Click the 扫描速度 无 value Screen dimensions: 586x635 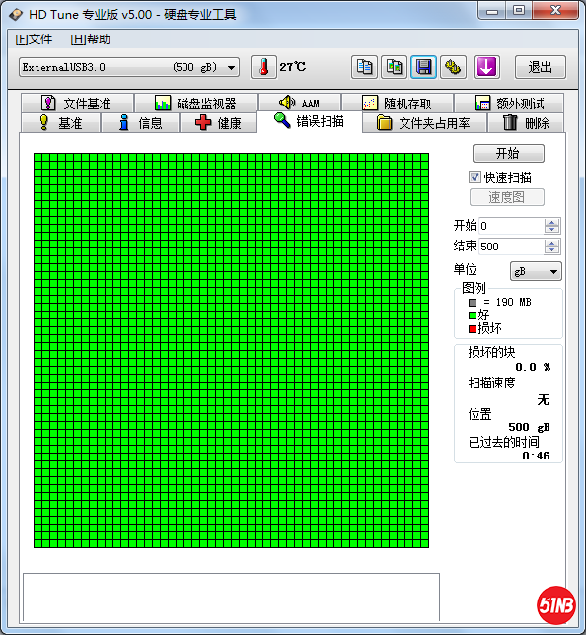point(544,400)
